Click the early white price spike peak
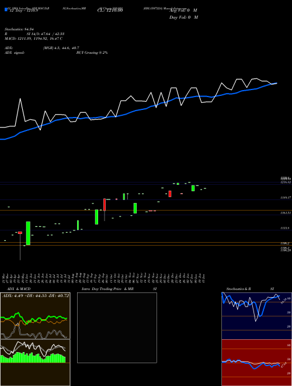The image size is (292, 386). pyautogui.click(x=20, y=99)
